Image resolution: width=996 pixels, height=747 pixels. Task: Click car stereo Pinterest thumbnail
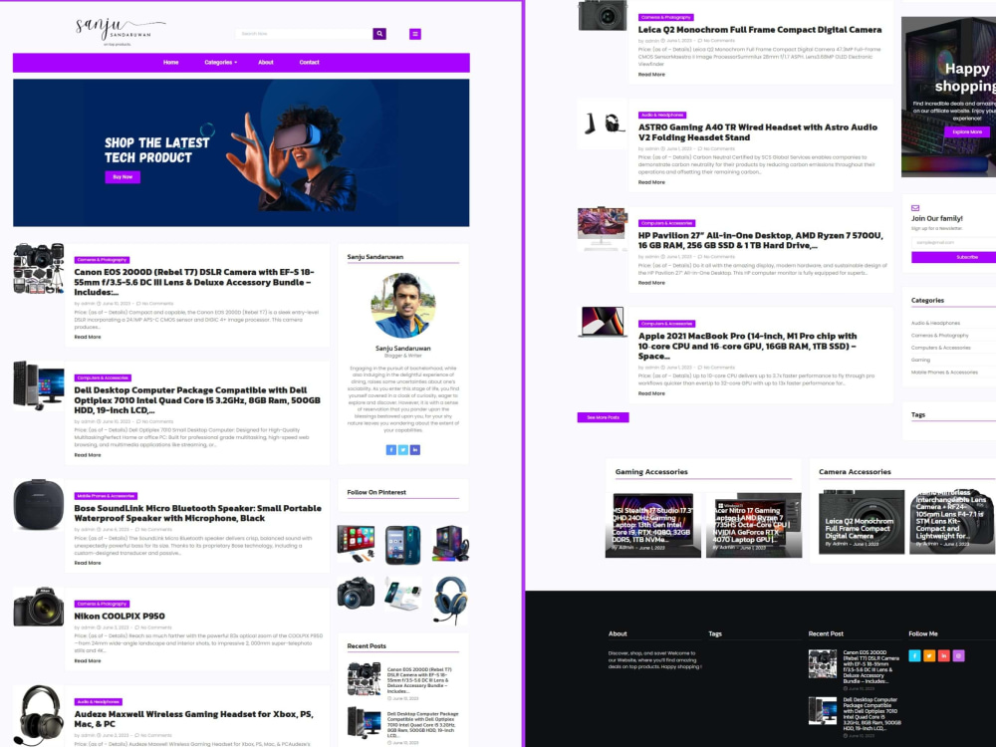356,545
